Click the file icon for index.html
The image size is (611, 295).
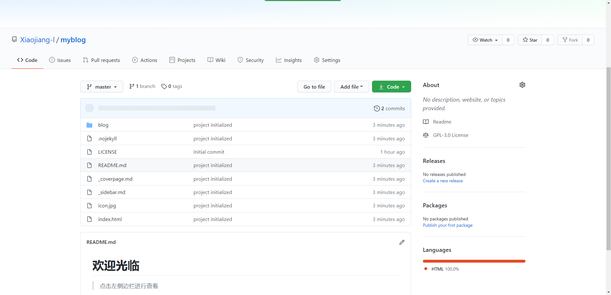click(89, 219)
